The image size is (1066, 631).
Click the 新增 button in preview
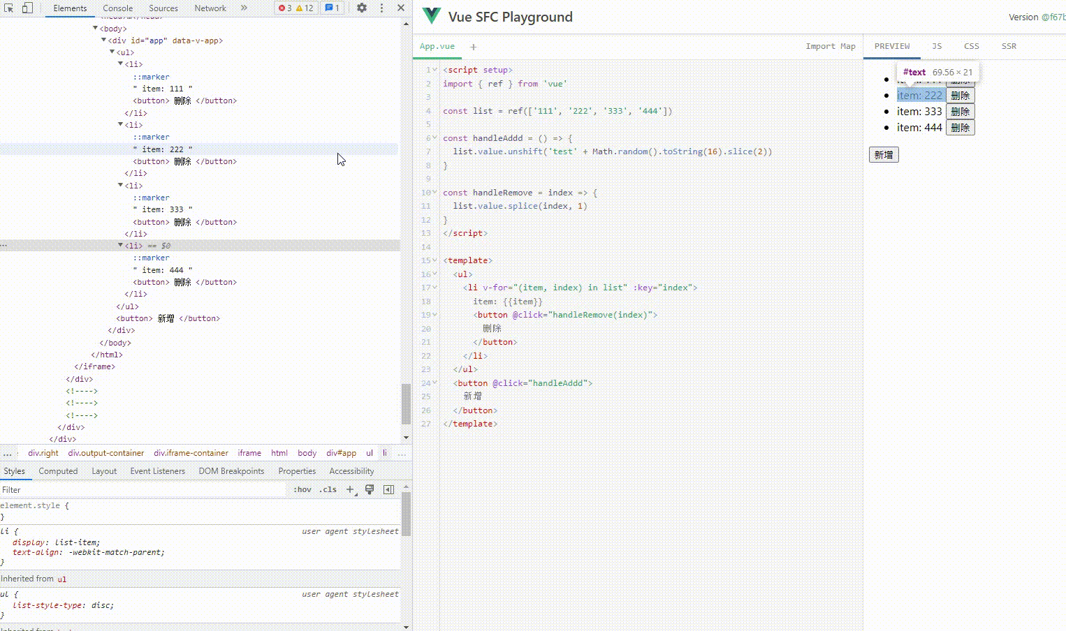coord(884,155)
